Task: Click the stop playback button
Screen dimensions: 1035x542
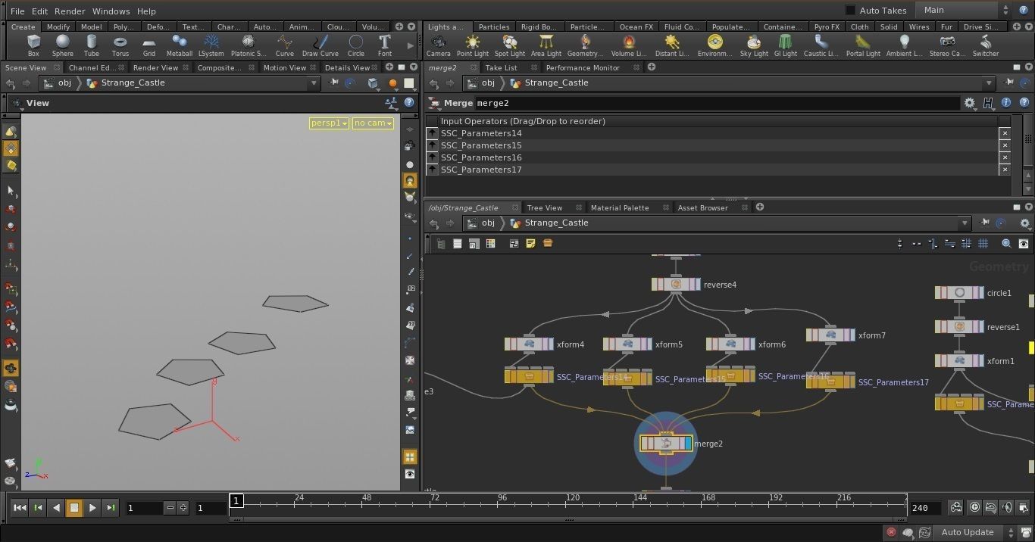Action: coord(74,508)
